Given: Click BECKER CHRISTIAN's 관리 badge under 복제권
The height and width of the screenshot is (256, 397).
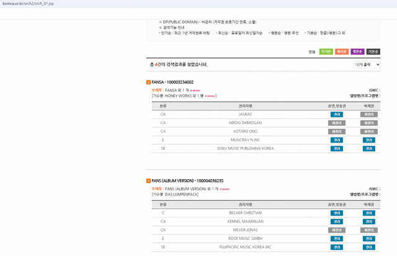Looking at the screenshot, I should (x=369, y=213).
